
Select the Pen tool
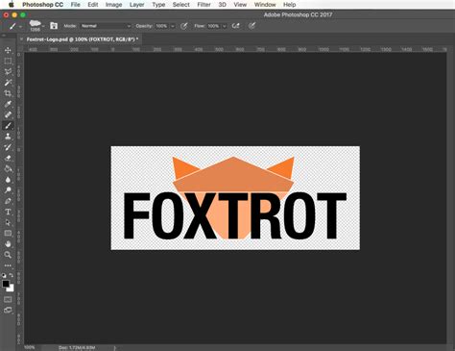(8, 201)
